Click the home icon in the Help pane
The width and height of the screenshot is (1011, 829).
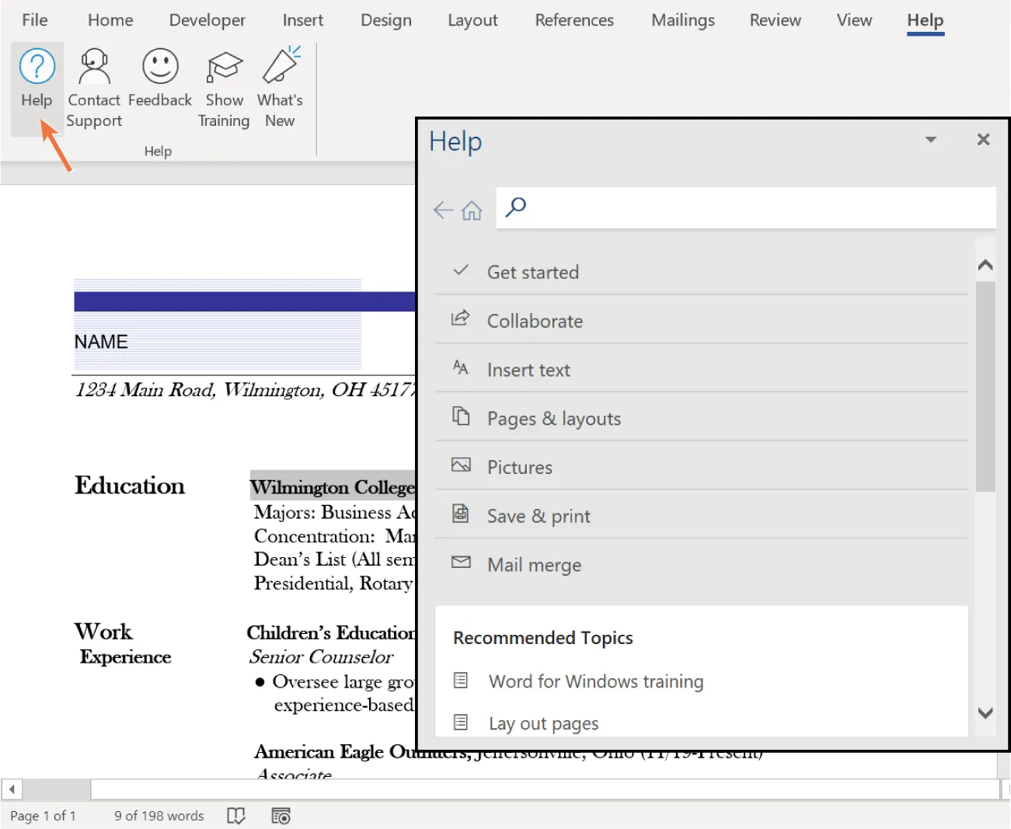(472, 209)
